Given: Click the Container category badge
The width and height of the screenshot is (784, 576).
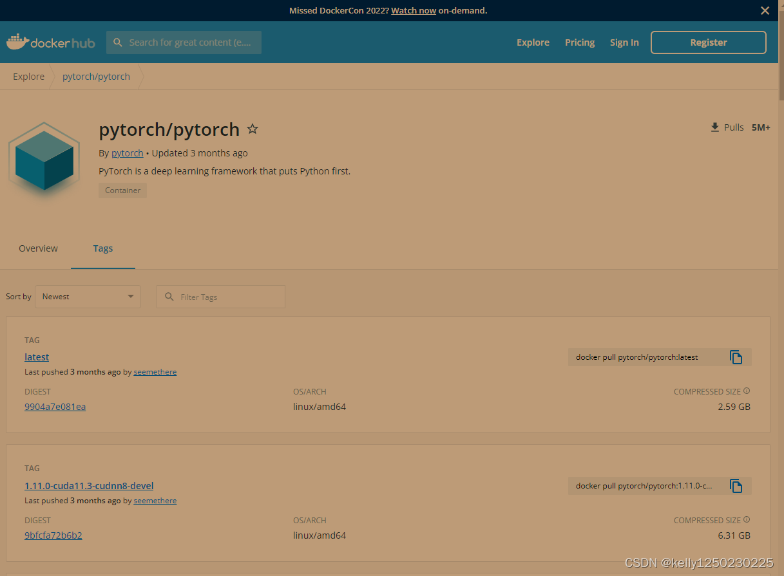Looking at the screenshot, I should [122, 190].
